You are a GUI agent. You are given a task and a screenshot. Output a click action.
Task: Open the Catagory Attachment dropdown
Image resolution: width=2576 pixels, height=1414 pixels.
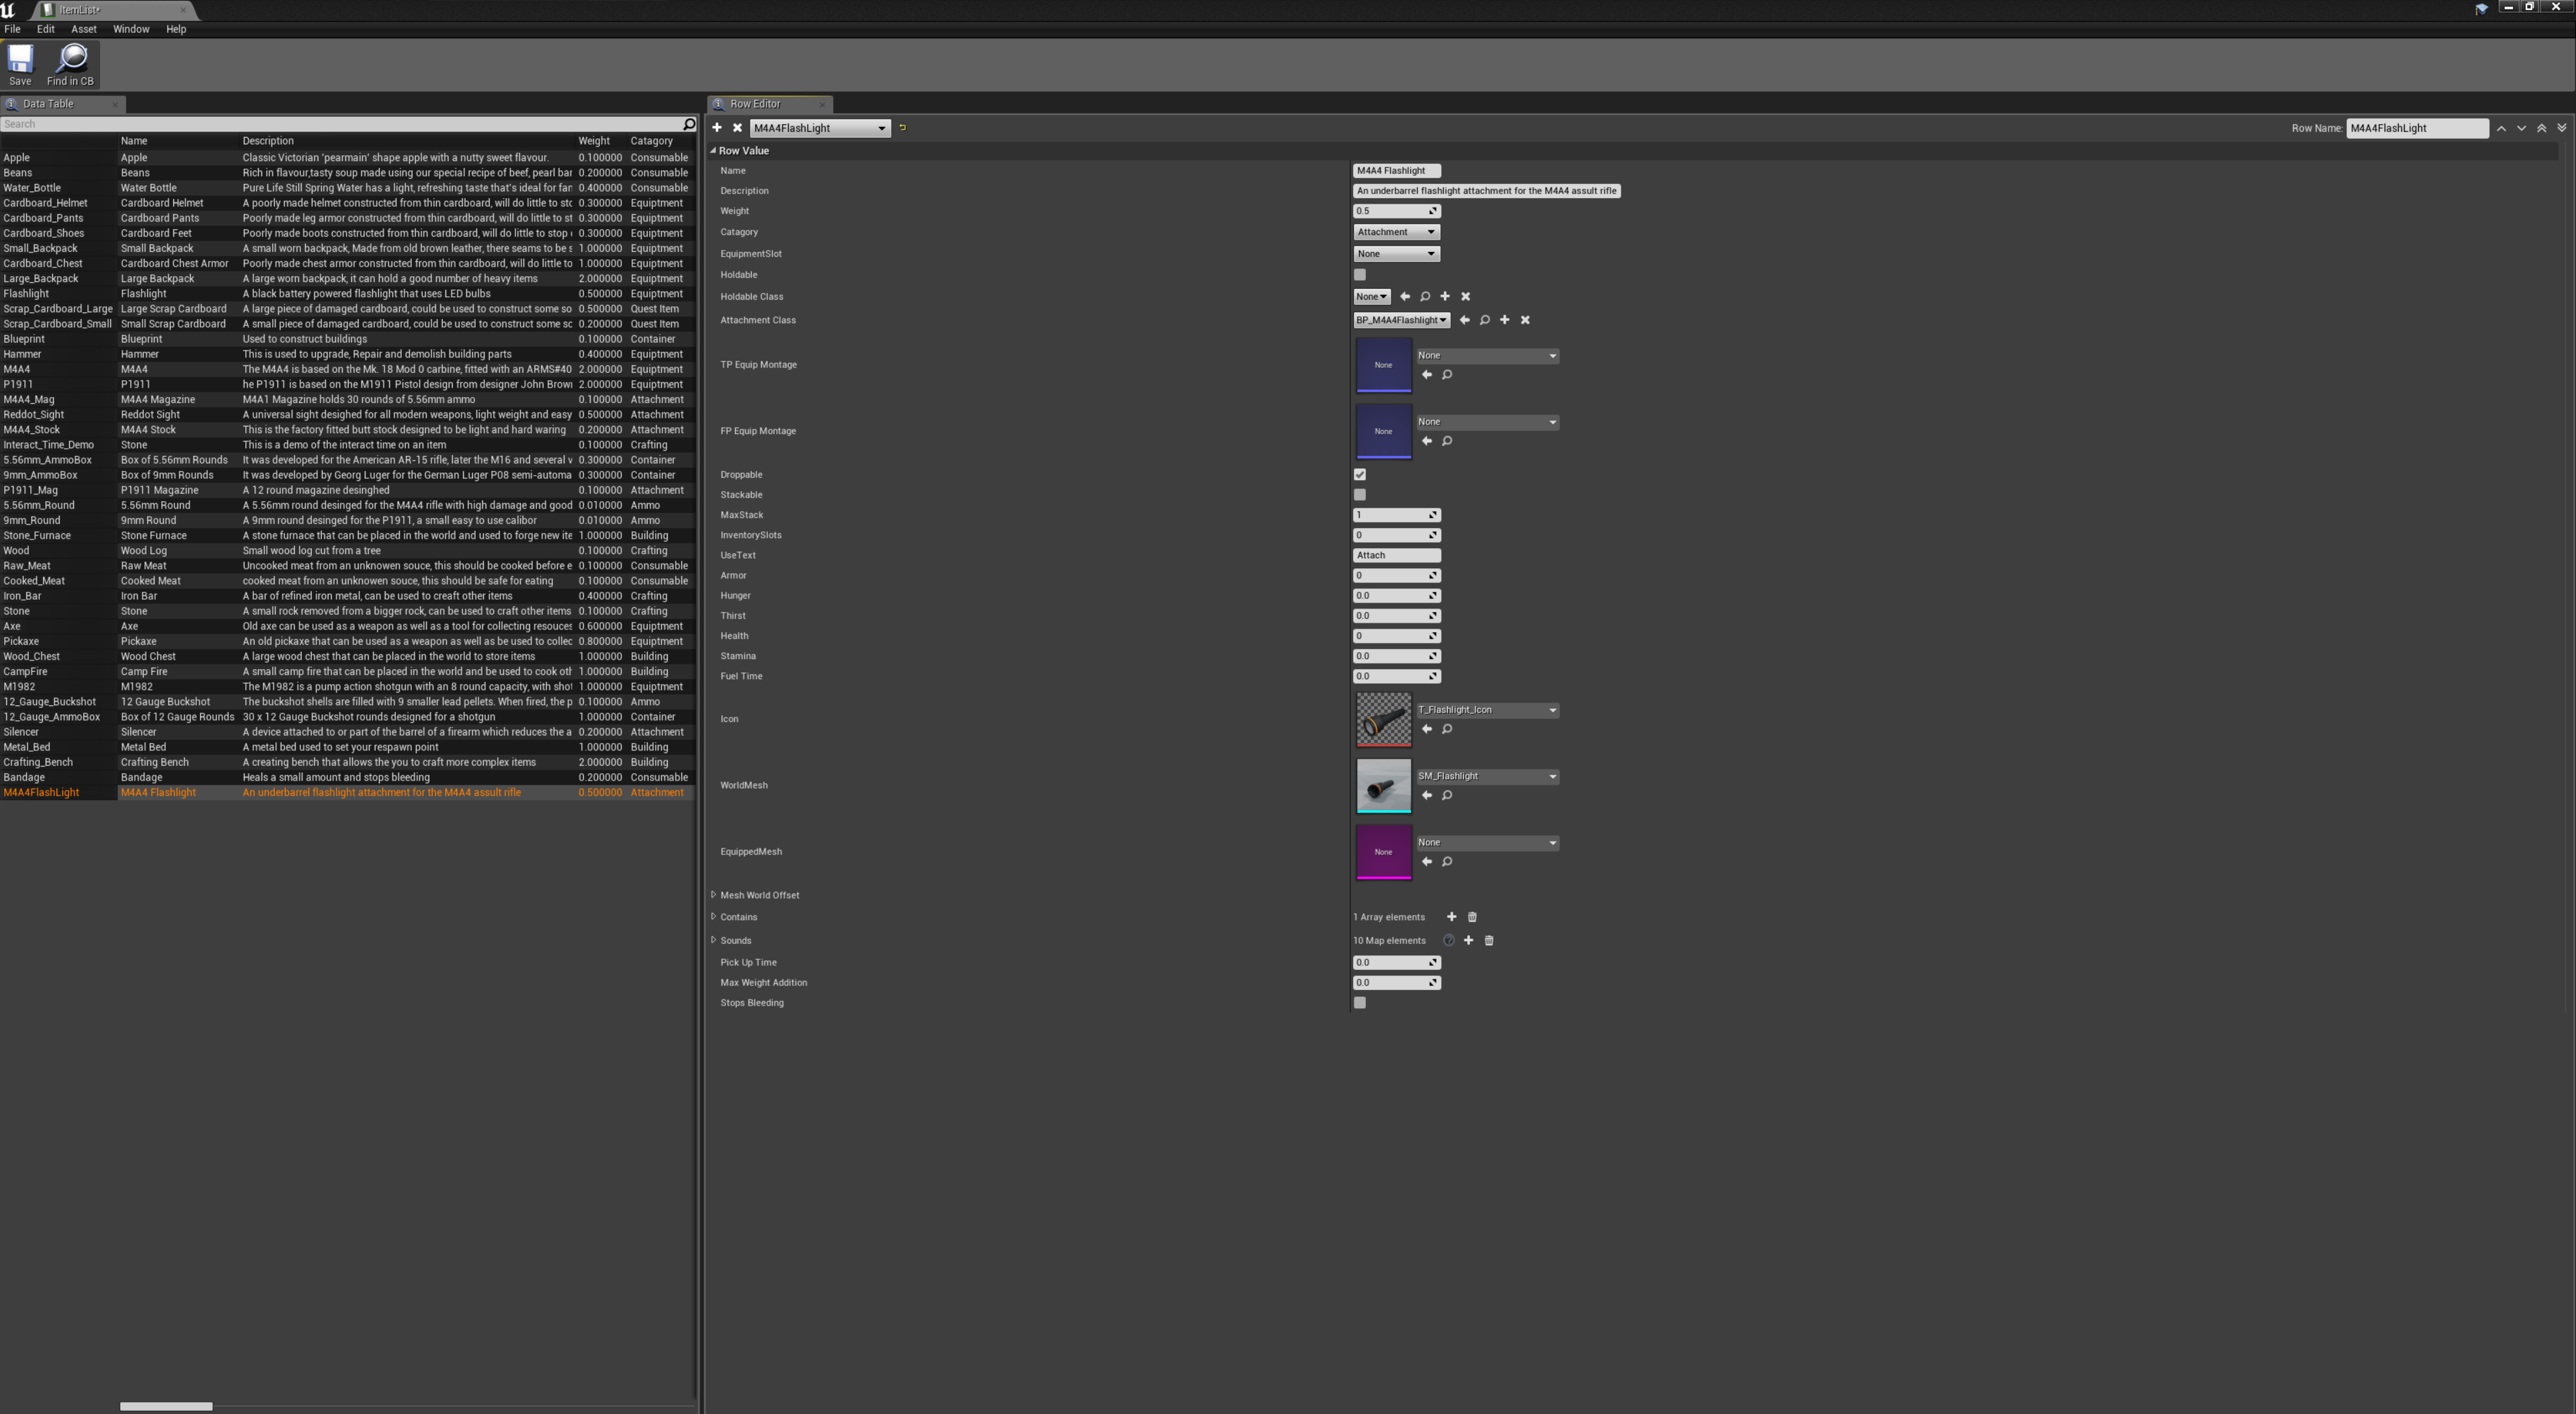(x=1396, y=232)
